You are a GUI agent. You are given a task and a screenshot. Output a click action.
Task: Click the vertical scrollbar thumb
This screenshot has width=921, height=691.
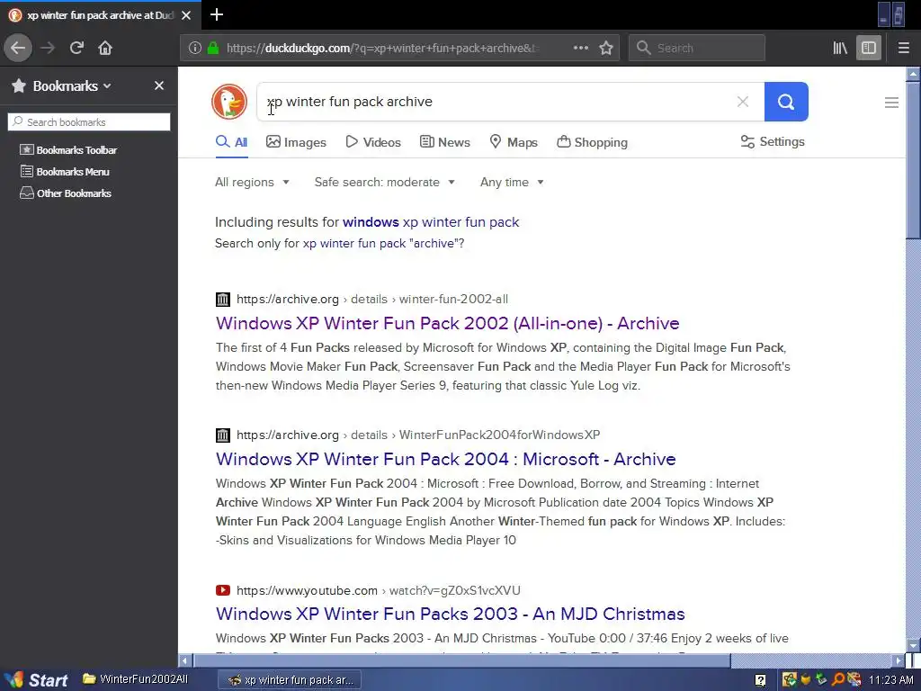tap(913, 160)
